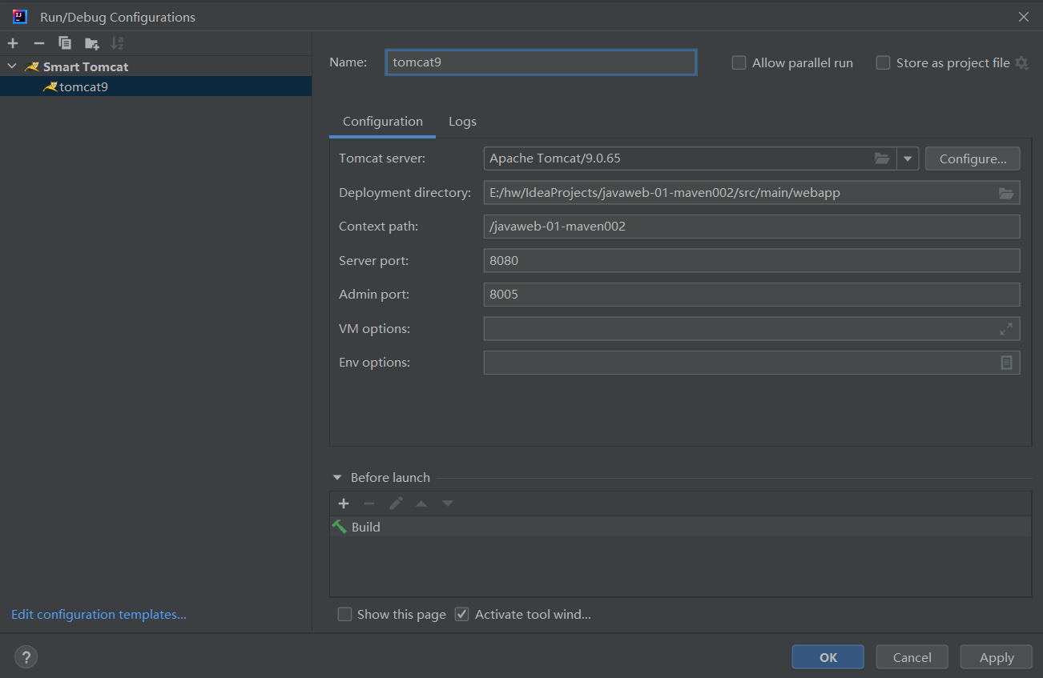Open Edit configuration templates link
Screen dimensions: 1043x678
[99, 615]
